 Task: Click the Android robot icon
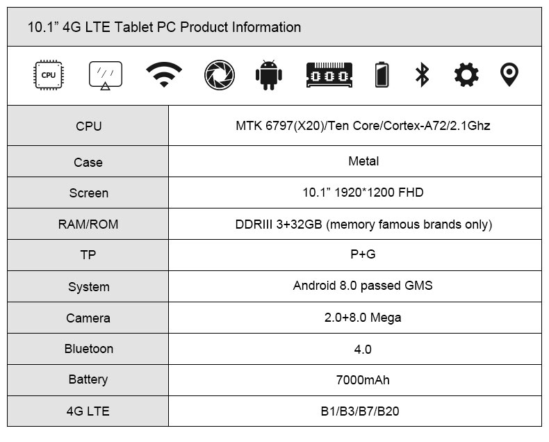click(268, 75)
